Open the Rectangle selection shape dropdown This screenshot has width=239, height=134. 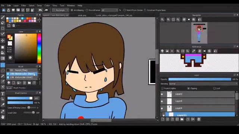pos(60,10)
